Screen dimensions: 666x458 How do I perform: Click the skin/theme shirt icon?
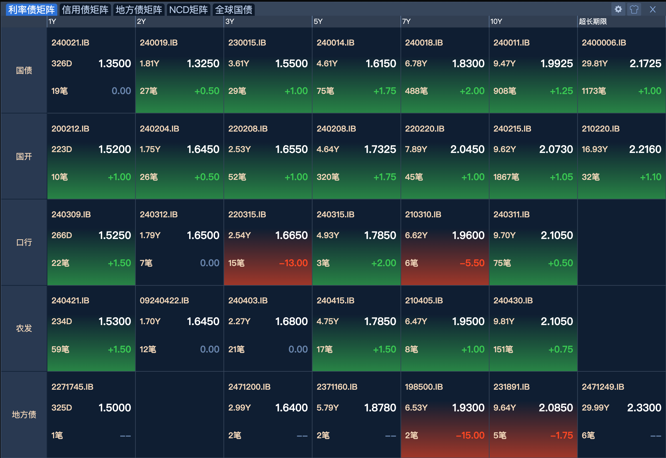(x=634, y=9)
